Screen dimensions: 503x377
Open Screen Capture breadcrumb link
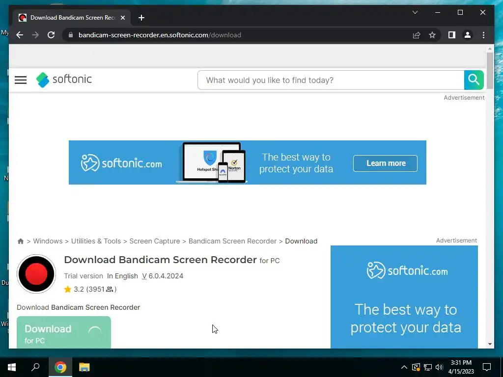coord(155,241)
